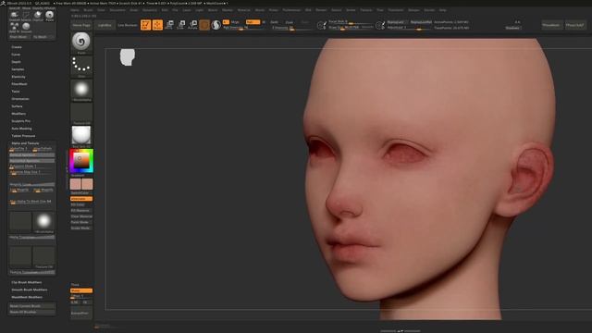The image size is (592, 333).
Task: Open glowing alpha thumbnail in Alpha and Texture
Action: click(x=43, y=221)
